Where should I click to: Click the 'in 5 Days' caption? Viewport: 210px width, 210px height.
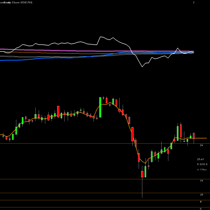pos(202,170)
